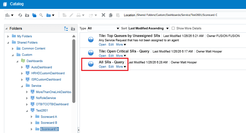
Task: Click the Folders scroll up arrow
Action: pos(74,36)
